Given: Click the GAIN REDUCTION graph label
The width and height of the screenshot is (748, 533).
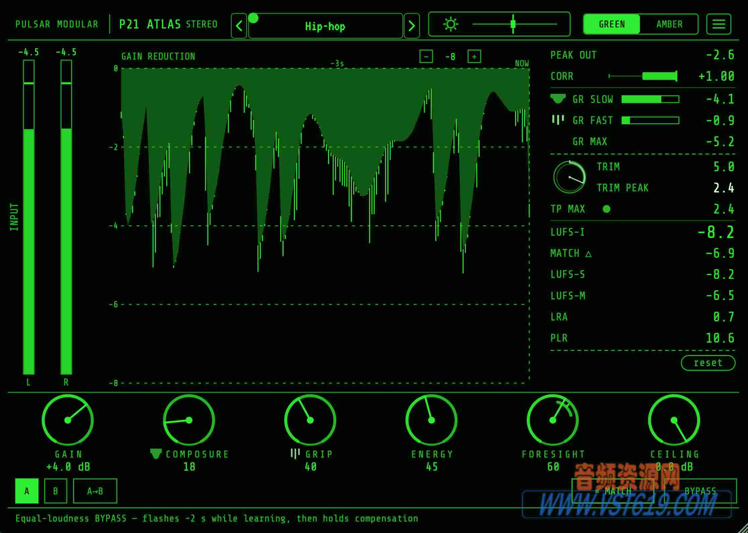Looking at the screenshot, I should (x=158, y=56).
